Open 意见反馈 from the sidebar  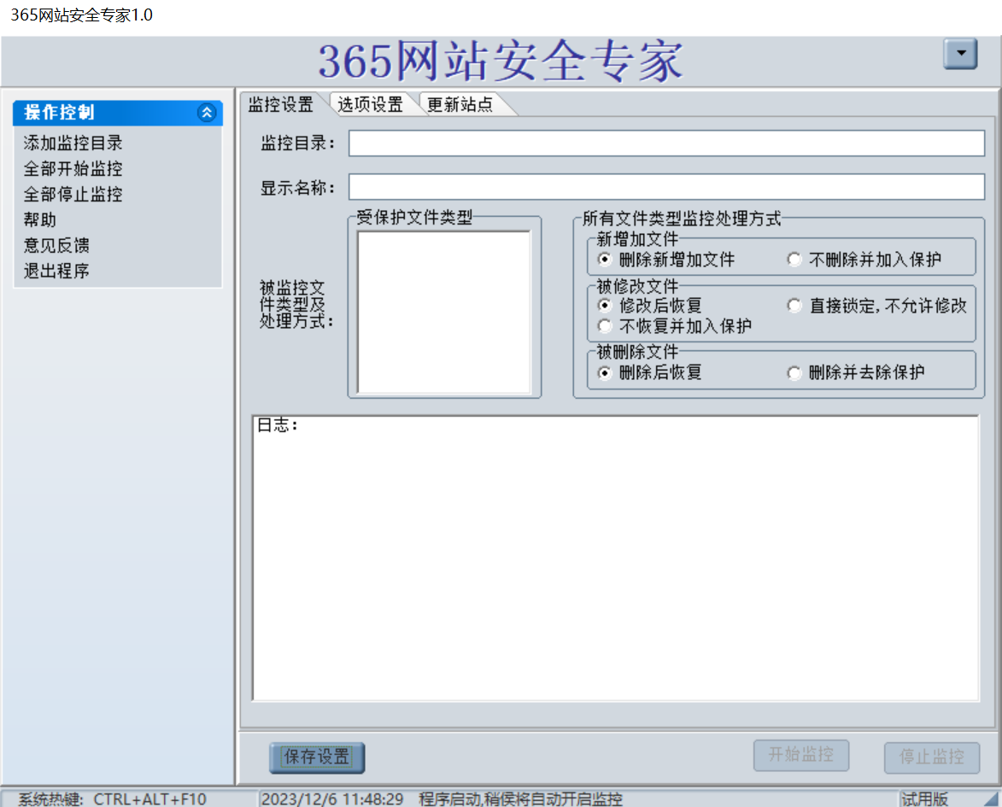click(x=56, y=245)
